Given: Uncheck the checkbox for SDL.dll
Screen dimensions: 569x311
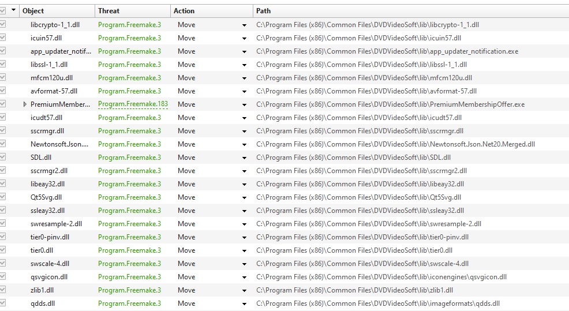Looking at the screenshot, I should (x=3, y=157).
